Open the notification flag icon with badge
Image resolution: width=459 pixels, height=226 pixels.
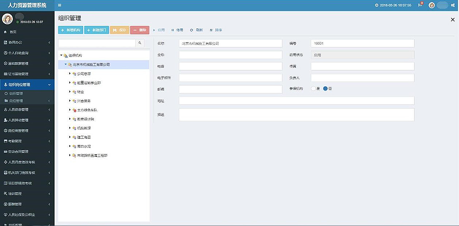pos(420,5)
